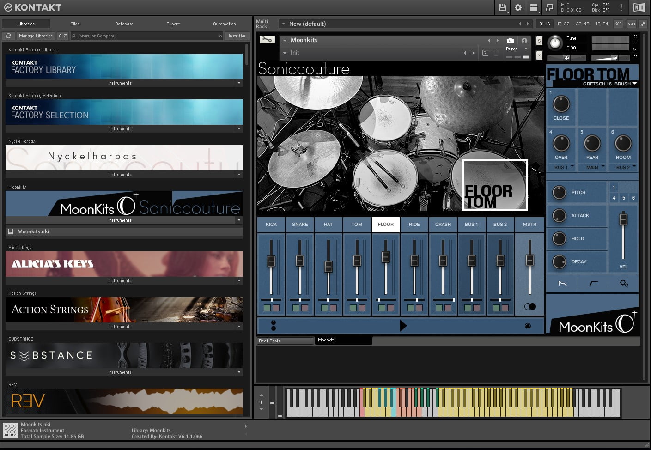Viewport: 651px width, 450px height.
Task: Click the pan center icon below Tune knob
Action: click(566, 58)
